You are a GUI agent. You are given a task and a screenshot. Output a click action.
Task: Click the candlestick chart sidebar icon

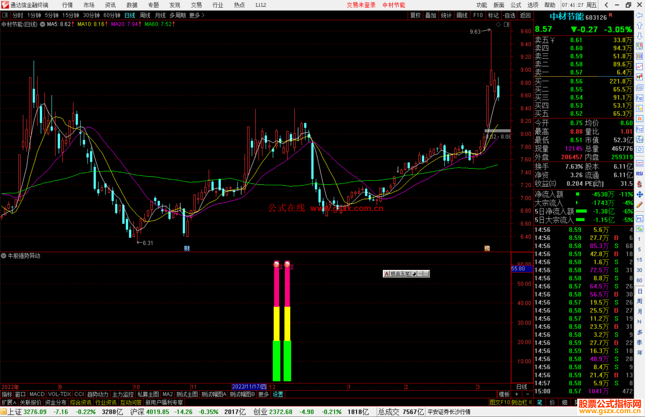coord(639,77)
